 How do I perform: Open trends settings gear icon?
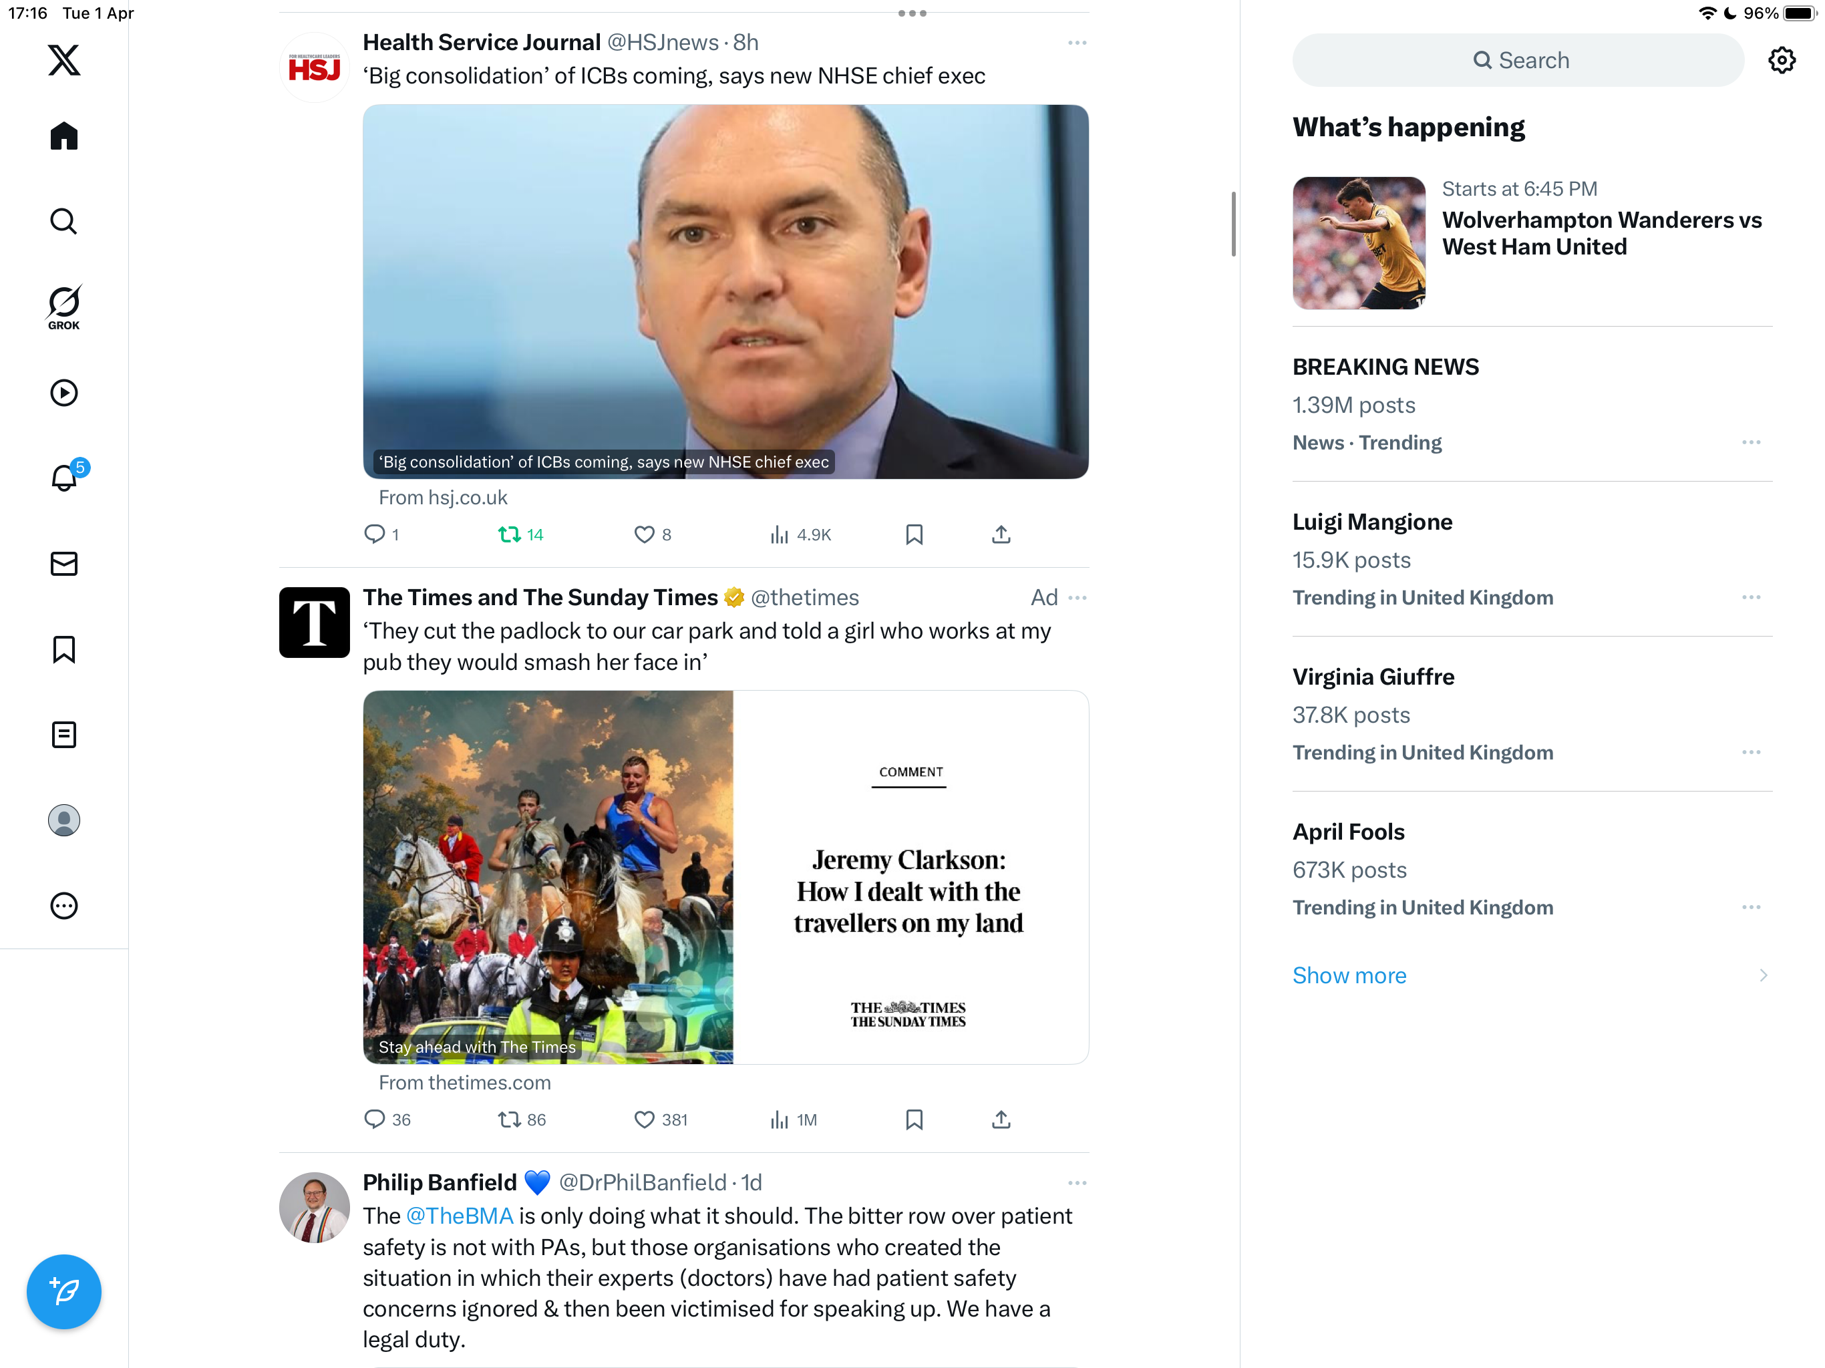click(1782, 60)
